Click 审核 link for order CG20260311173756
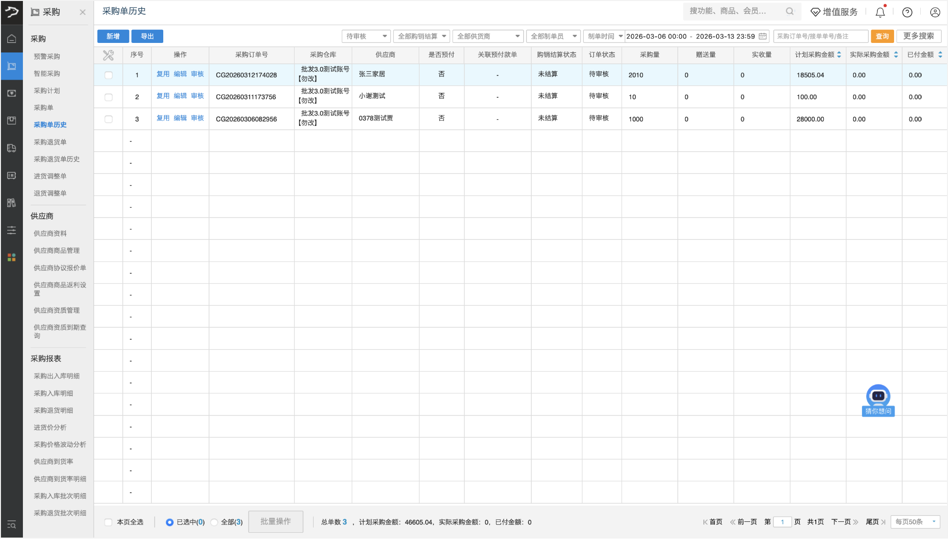This screenshot has height=539, width=948. click(x=197, y=96)
